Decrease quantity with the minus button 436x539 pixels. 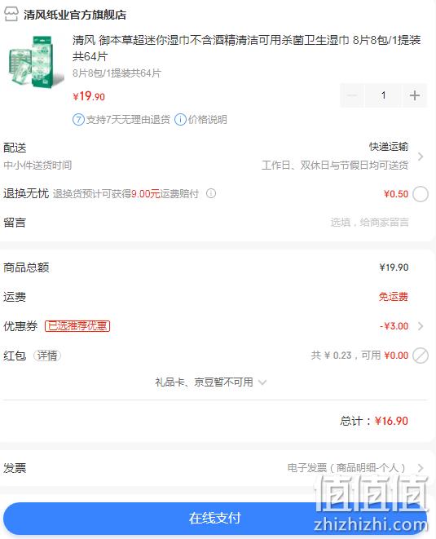[352, 95]
